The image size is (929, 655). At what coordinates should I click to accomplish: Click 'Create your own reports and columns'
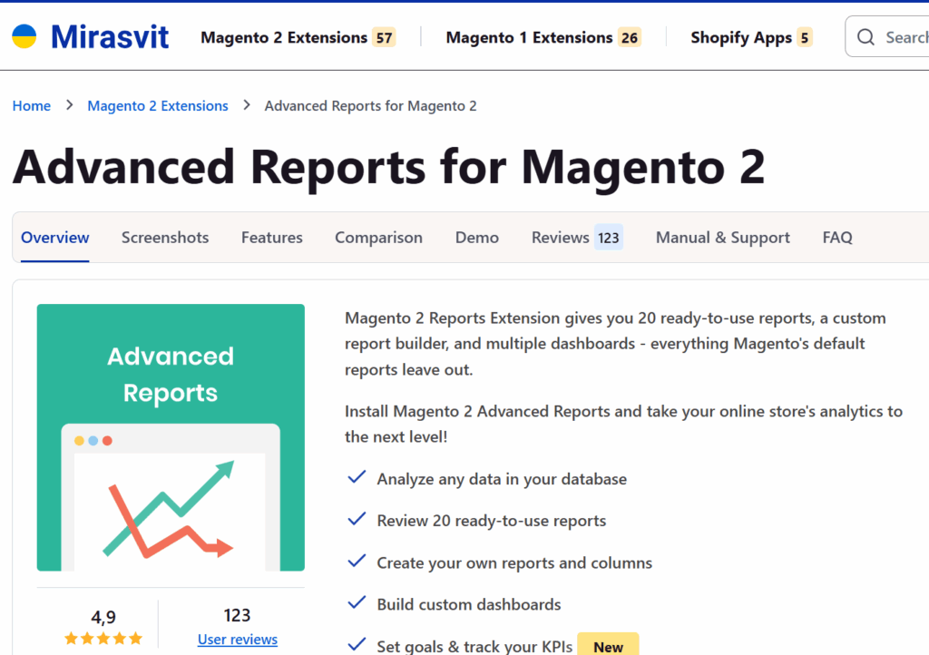click(x=514, y=562)
